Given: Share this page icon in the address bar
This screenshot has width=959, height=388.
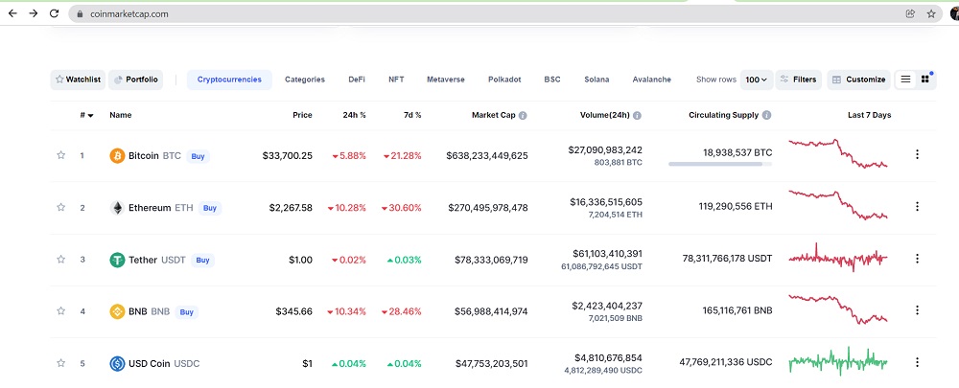Looking at the screenshot, I should (910, 13).
